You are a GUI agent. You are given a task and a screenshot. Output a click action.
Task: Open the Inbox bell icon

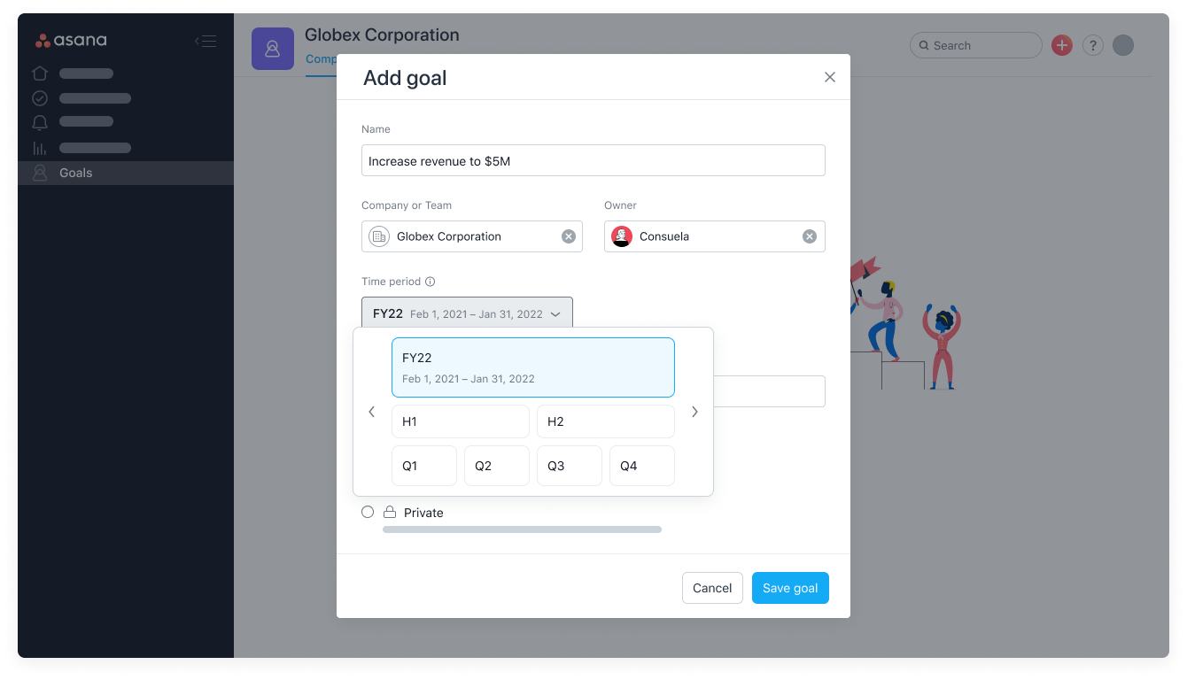(40, 122)
